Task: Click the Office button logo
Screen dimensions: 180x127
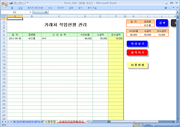Action: (x=4, y=4)
